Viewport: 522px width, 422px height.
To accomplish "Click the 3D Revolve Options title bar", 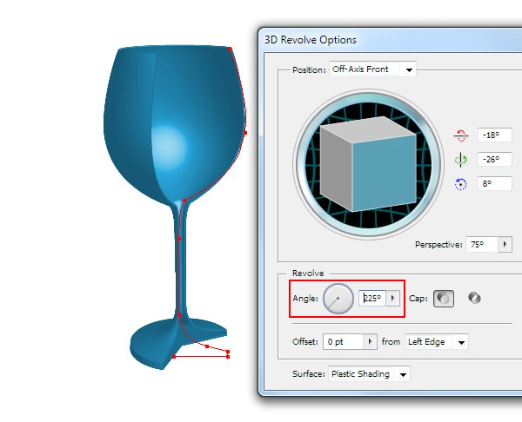I will coord(390,40).
